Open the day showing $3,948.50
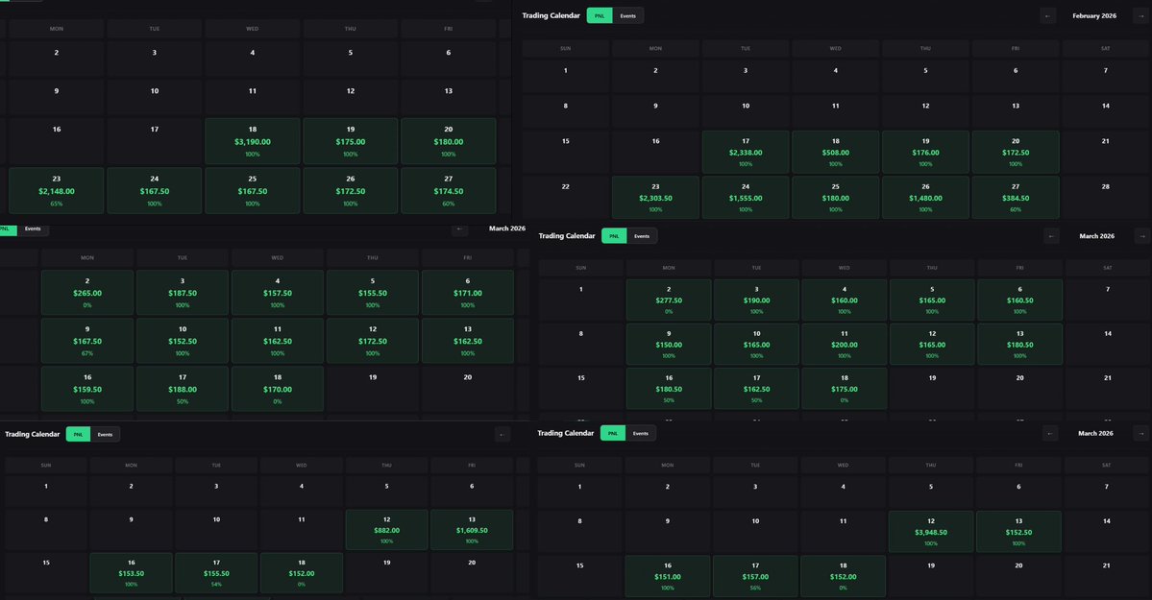The height and width of the screenshot is (600, 1152). point(931,532)
